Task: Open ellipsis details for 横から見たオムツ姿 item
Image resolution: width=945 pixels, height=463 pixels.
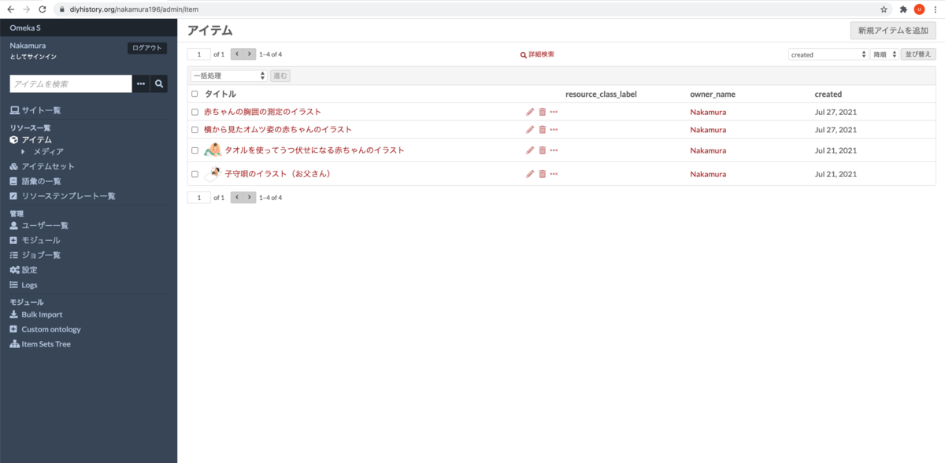Action: (554, 129)
